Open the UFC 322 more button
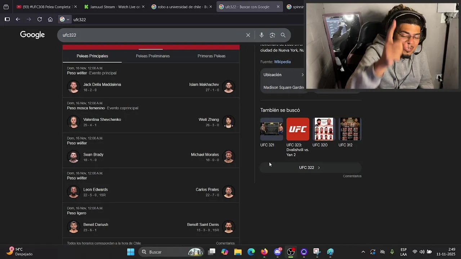 [310, 168]
